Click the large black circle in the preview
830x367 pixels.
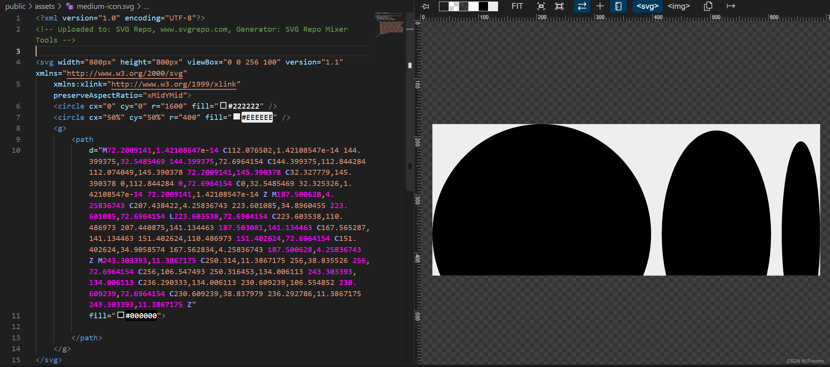tap(541, 200)
